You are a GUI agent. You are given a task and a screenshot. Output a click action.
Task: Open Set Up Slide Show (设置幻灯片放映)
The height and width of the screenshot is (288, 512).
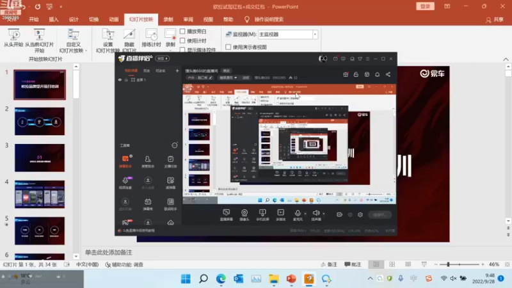[x=108, y=41]
